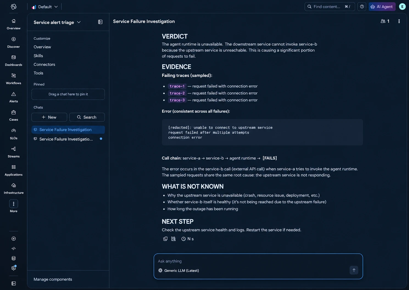Open the help icon in the top bar

coord(362,7)
